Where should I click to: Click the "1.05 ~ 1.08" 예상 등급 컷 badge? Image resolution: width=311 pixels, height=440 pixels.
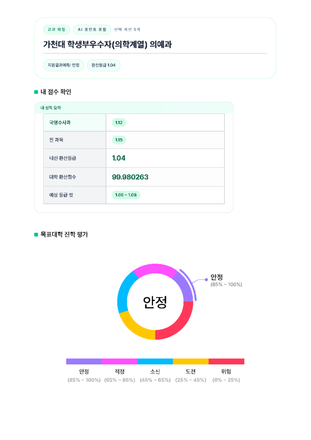coord(126,195)
